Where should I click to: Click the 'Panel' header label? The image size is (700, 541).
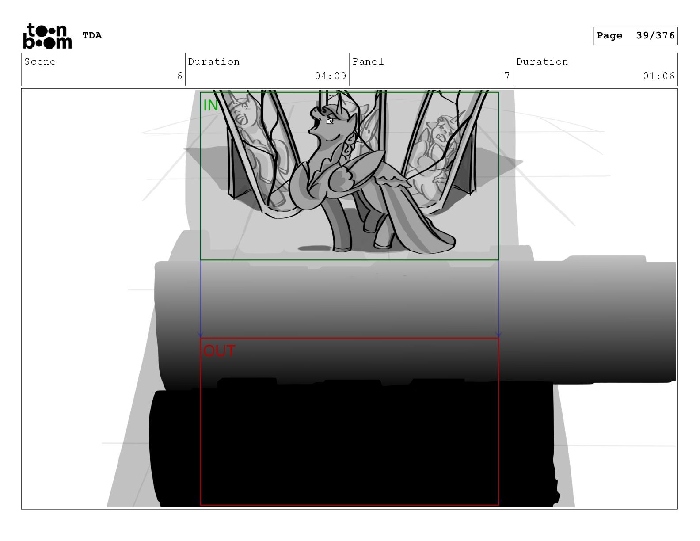tap(368, 62)
